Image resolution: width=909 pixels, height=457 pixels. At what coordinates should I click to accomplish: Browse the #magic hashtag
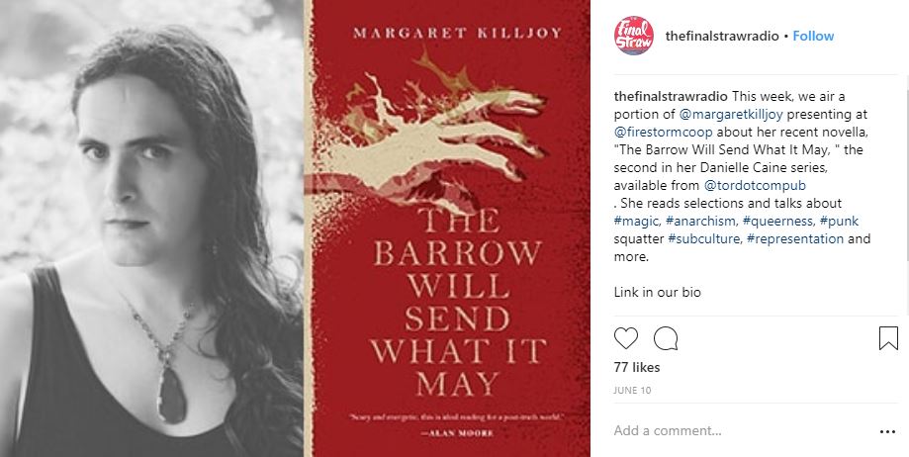[637, 221]
